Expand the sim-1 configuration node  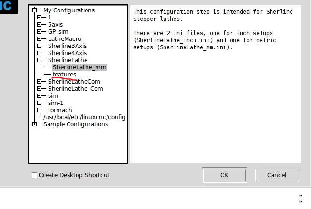(39, 103)
